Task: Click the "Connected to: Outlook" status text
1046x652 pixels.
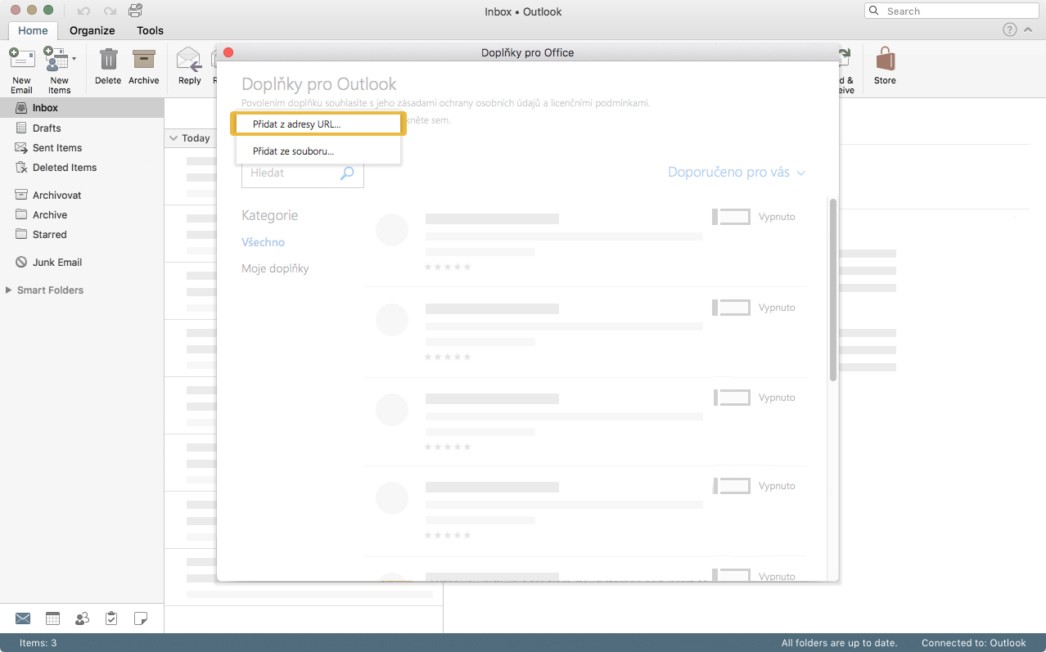Action: point(974,643)
